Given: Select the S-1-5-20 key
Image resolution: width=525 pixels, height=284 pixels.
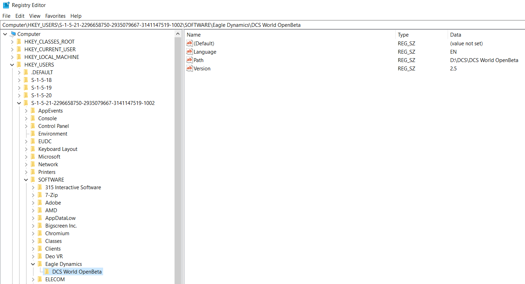Looking at the screenshot, I should click(41, 95).
